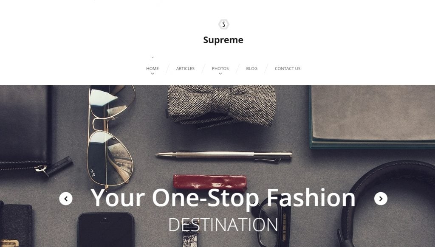The width and height of the screenshot is (435, 247).
Task: Open the HOME menu item
Action: point(153,68)
